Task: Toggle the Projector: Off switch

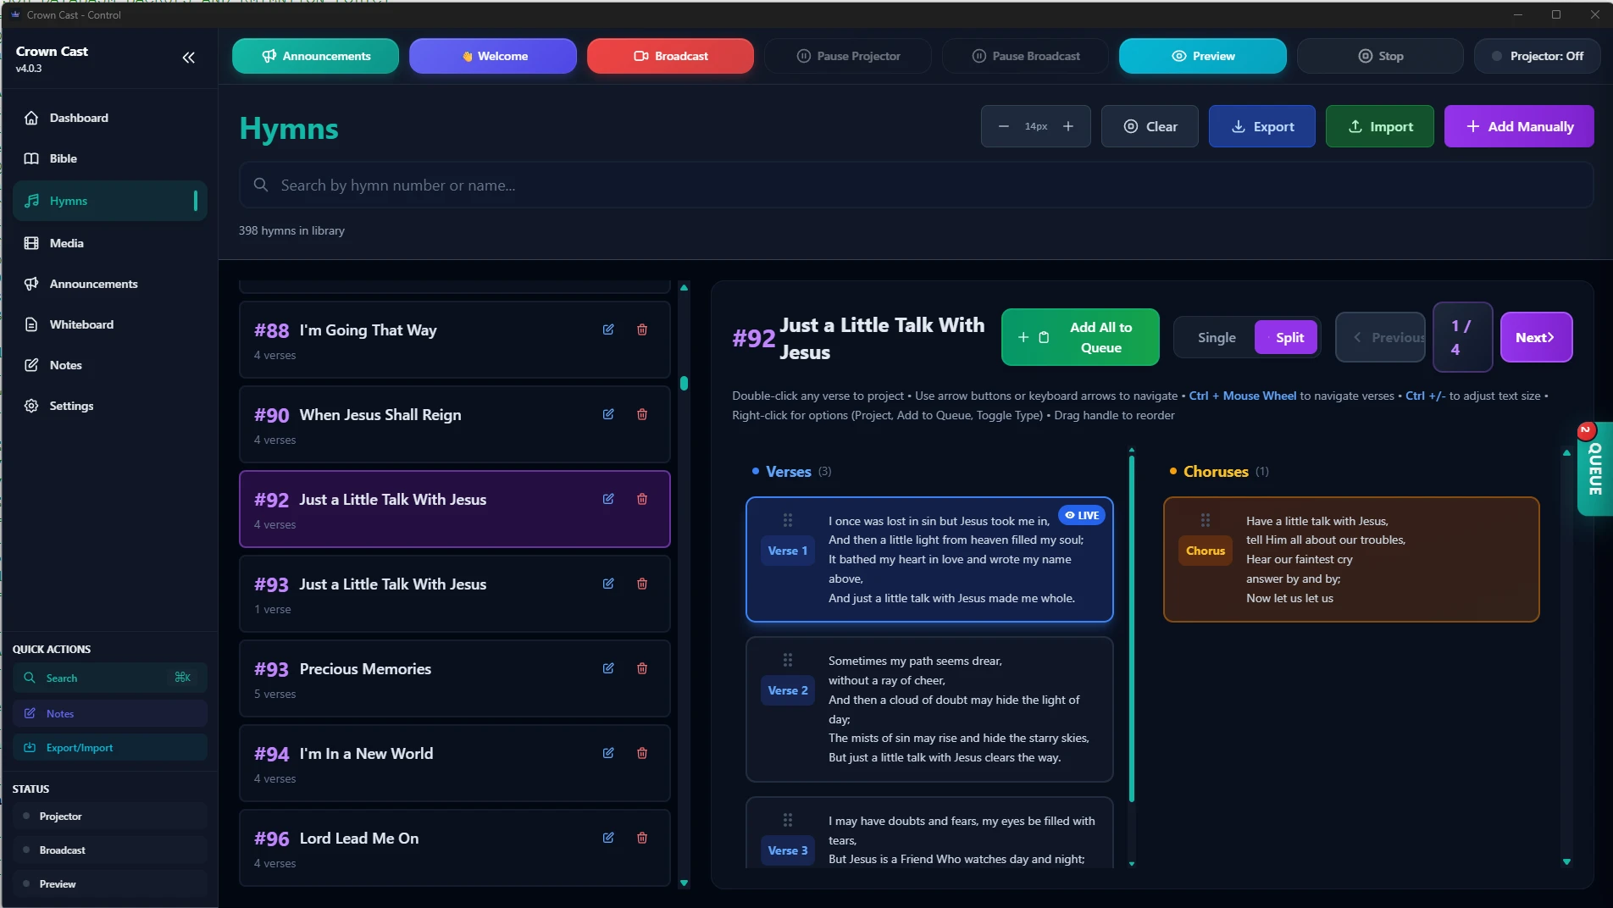Action: (1537, 56)
